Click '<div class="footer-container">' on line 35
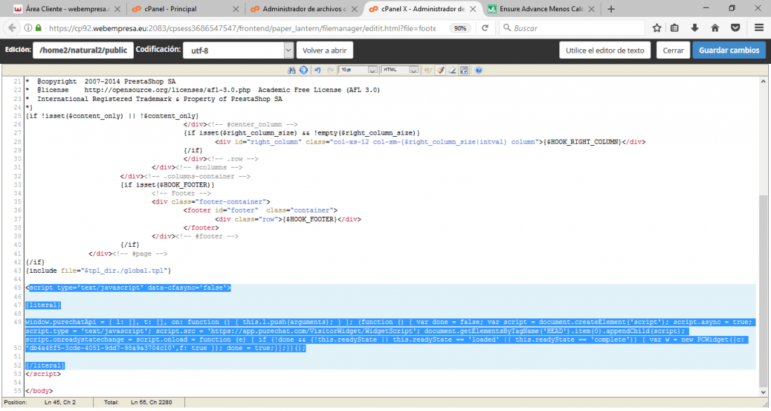 (211, 202)
